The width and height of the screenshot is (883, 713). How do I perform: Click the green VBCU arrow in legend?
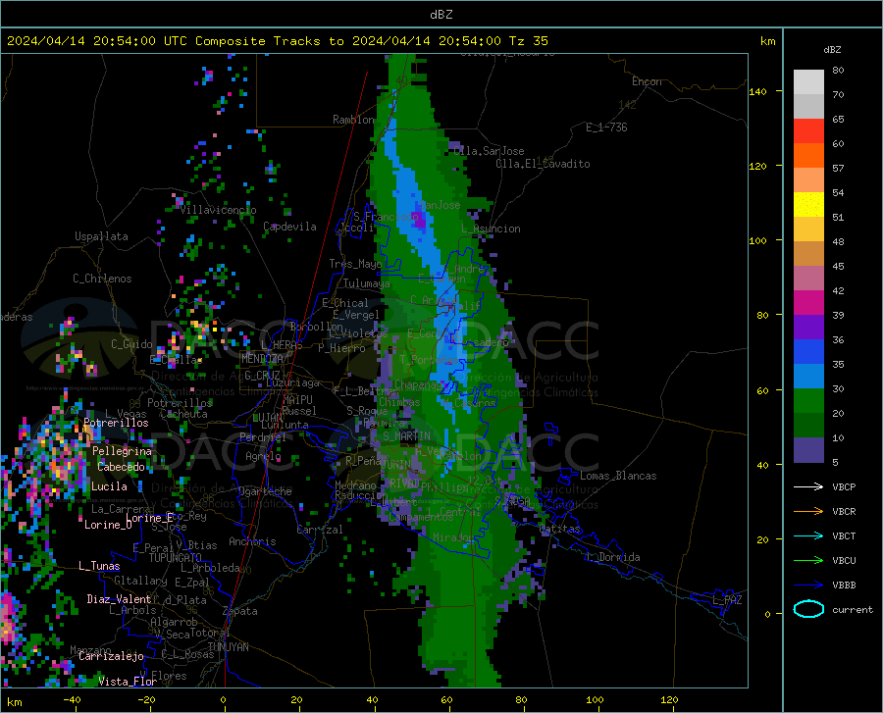808,561
